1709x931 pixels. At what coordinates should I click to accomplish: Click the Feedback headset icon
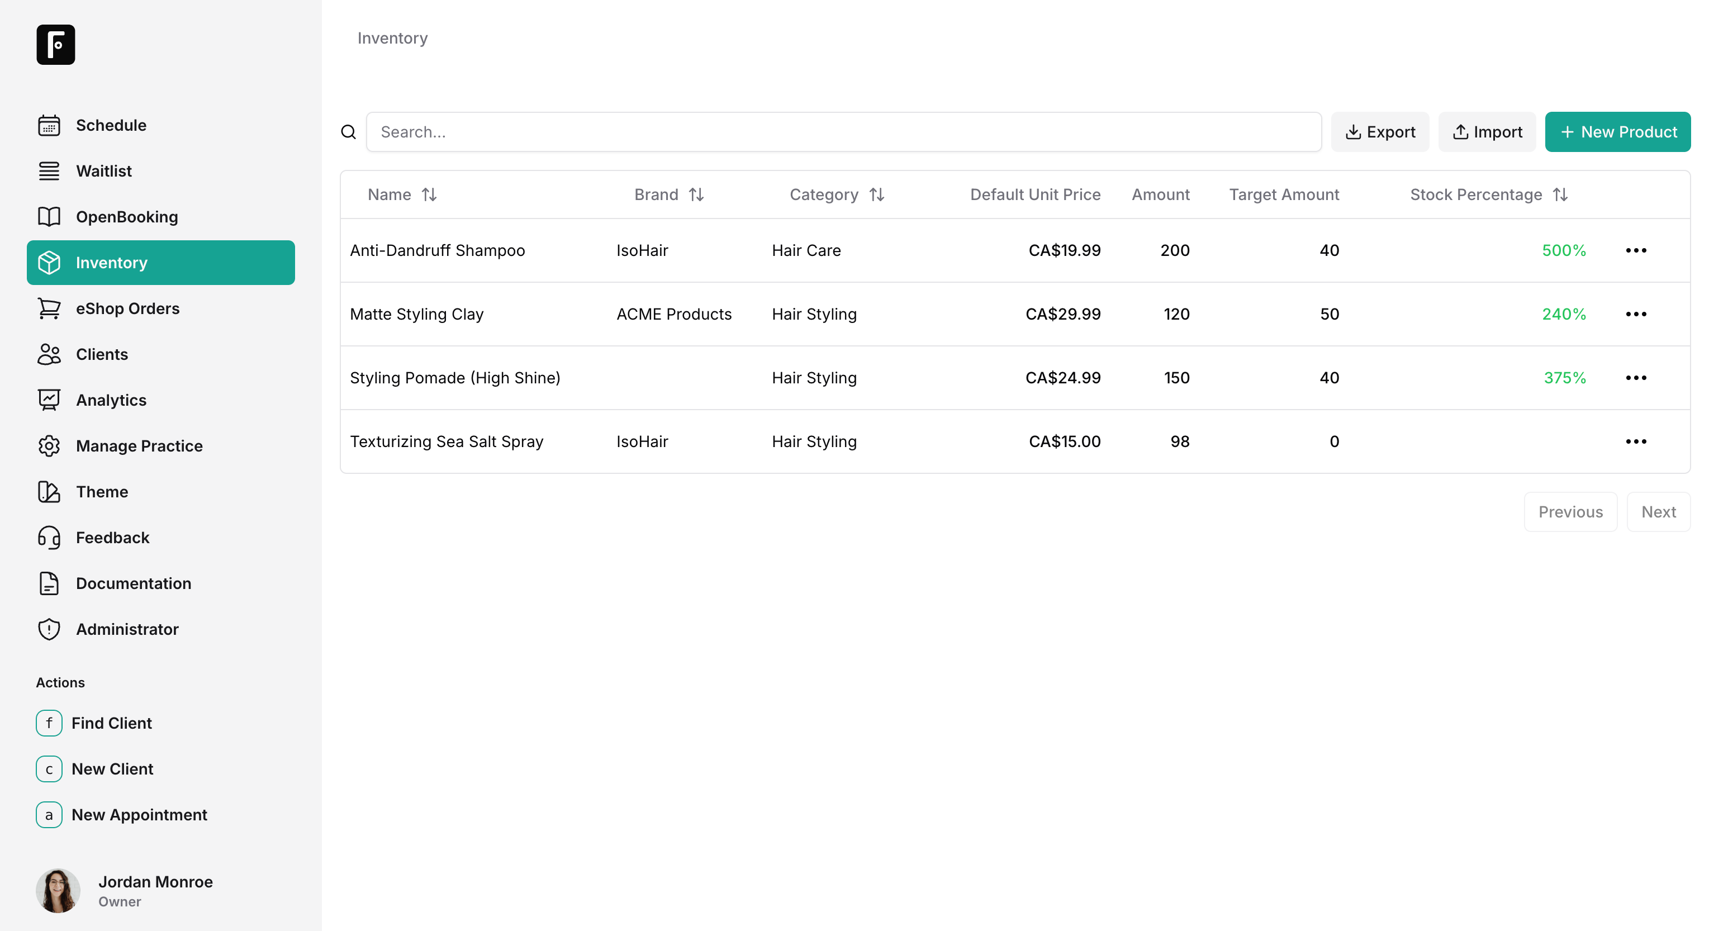pyautogui.click(x=49, y=538)
